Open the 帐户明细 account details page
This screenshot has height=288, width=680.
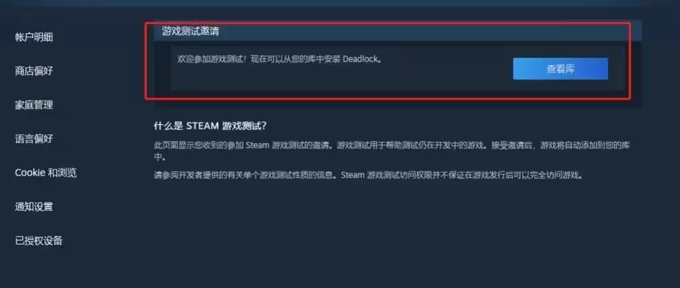tap(34, 37)
